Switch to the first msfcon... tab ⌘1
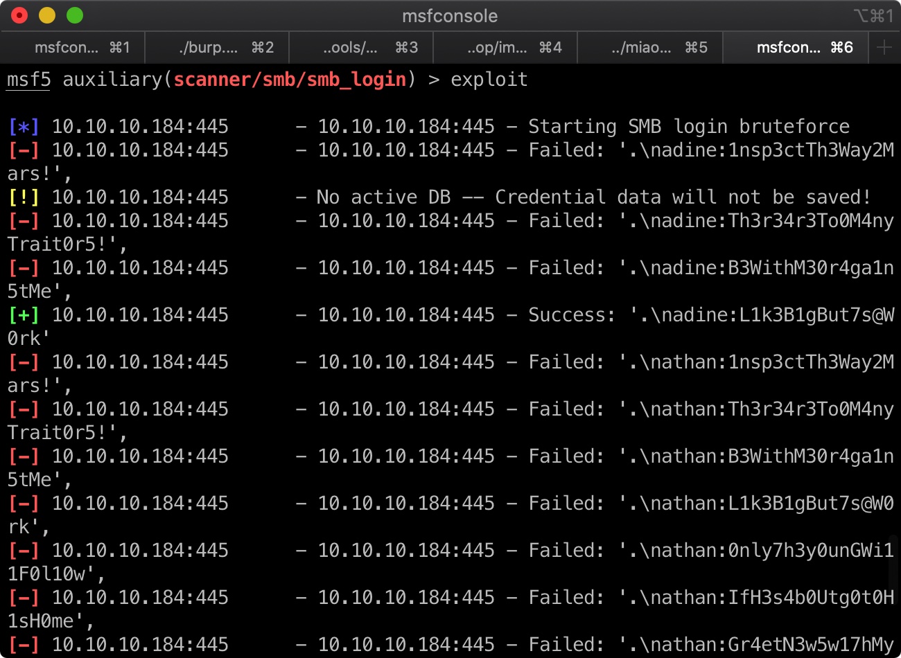 [73, 47]
